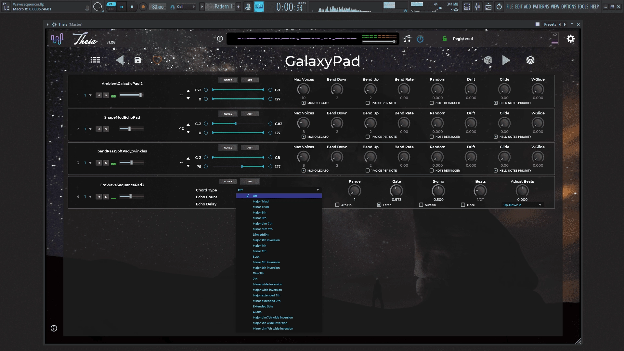624x351 pixels.
Task: Go to next preset with right arrow
Action: tap(506, 60)
